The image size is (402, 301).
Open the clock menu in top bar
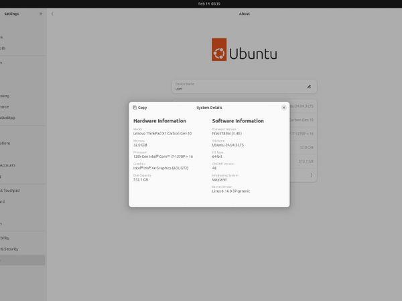coord(200,3)
